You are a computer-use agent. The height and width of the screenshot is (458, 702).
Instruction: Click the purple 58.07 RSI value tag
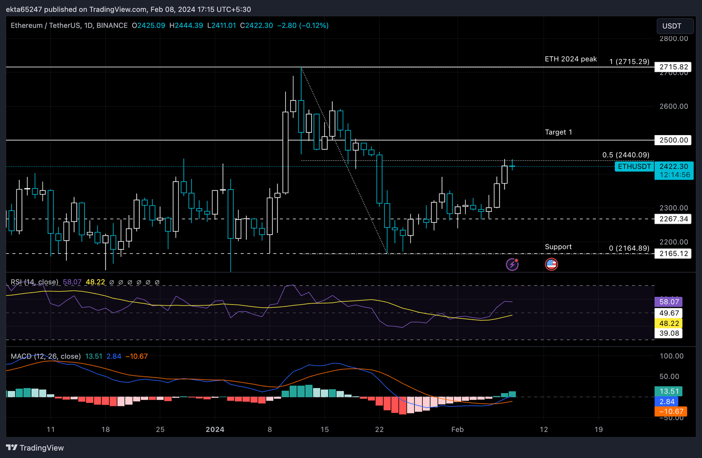tap(669, 302)
